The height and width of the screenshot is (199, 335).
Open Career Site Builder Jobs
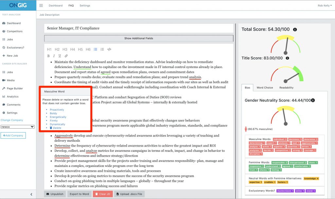point(8,72)
